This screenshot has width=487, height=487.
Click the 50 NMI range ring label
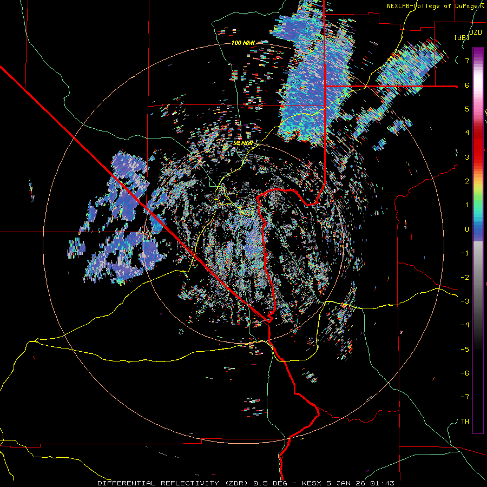click(243, 143)
